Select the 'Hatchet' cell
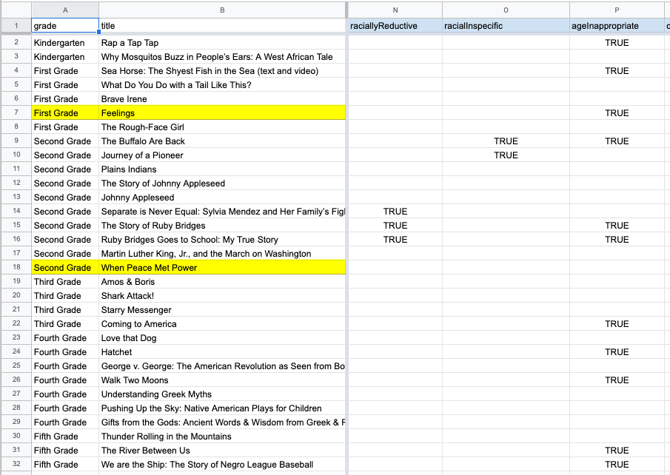 (222, 352)
